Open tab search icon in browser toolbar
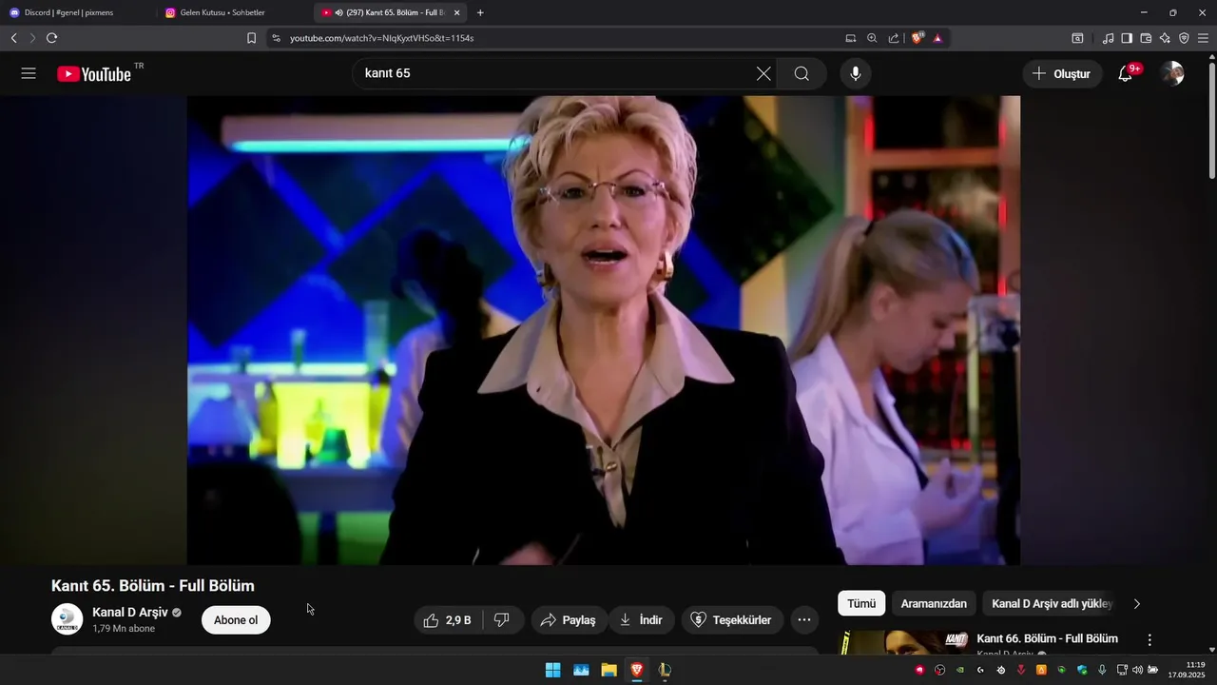The image size is (1217, 685). point(1077,38)
